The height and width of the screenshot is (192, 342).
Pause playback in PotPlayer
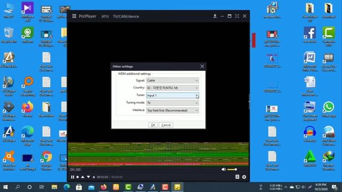73,177
